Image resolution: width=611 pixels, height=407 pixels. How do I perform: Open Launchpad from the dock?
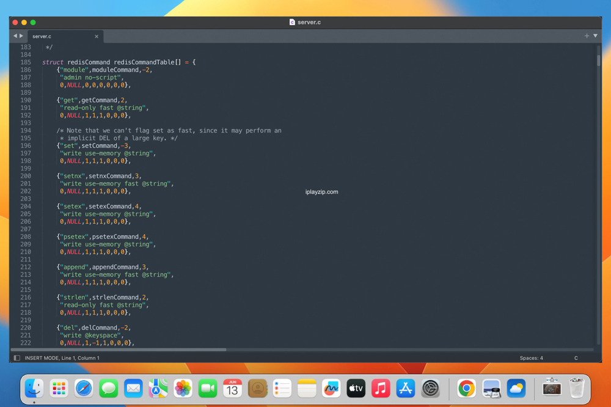59,388
